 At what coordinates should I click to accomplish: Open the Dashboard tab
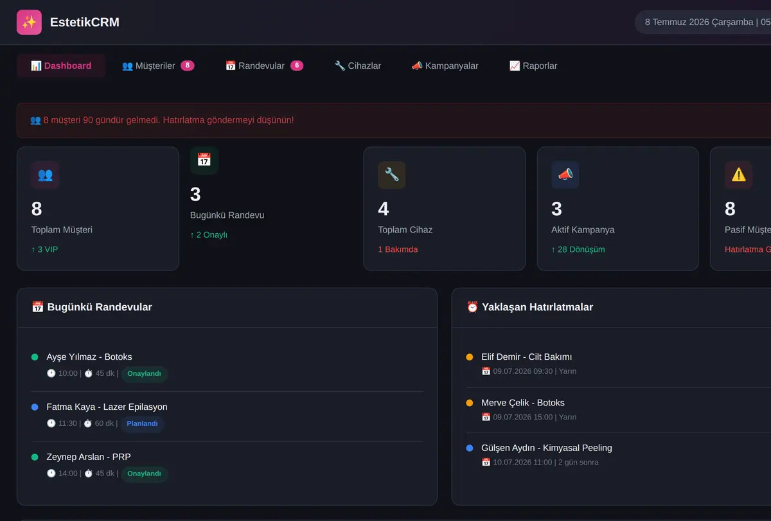pos(61,66)
